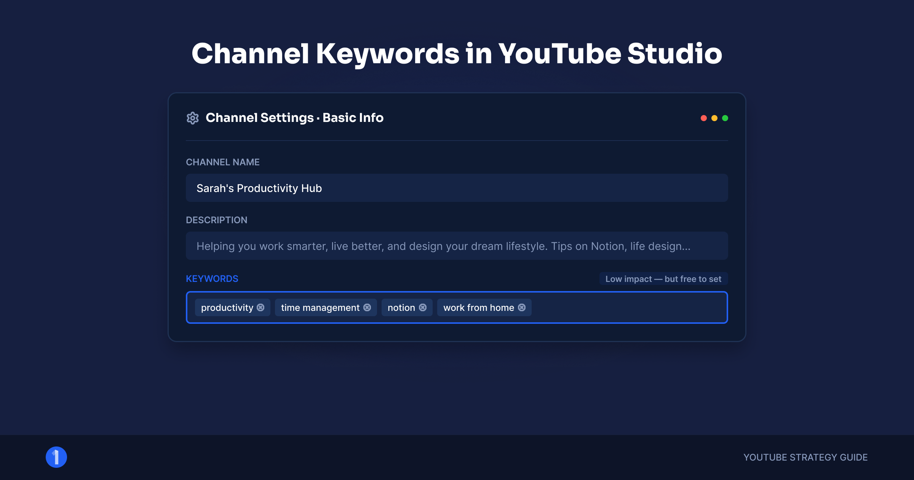Viewport: 914px width, 480px height.
Task: Click the blue logo icon in footer
Action: click(x=56, y=457)
